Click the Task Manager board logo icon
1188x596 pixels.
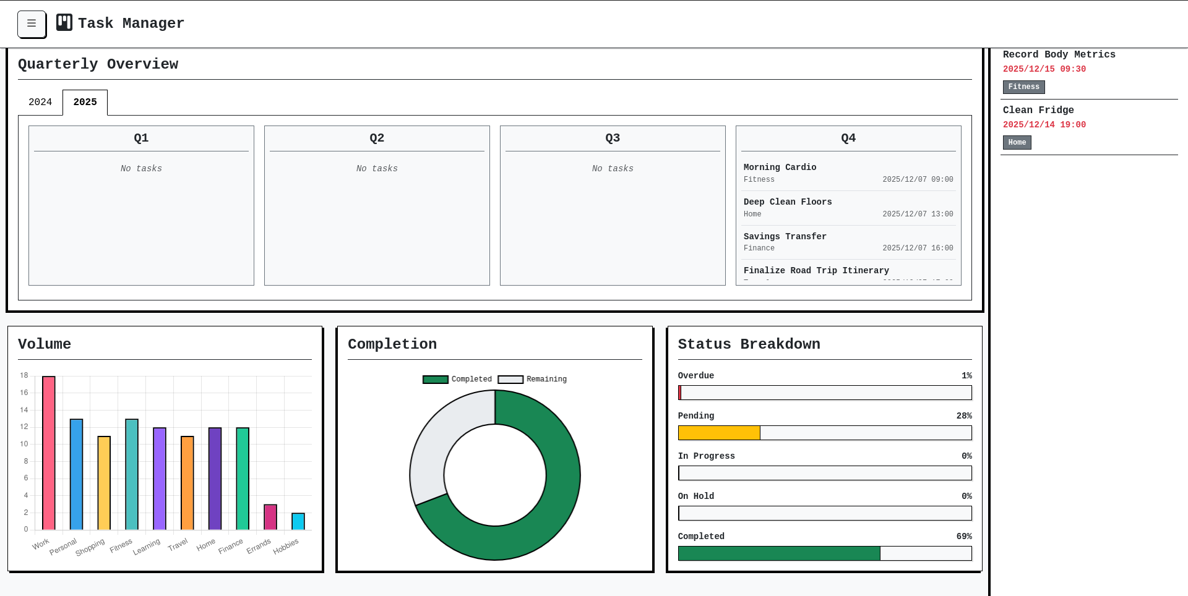point(64,23)
